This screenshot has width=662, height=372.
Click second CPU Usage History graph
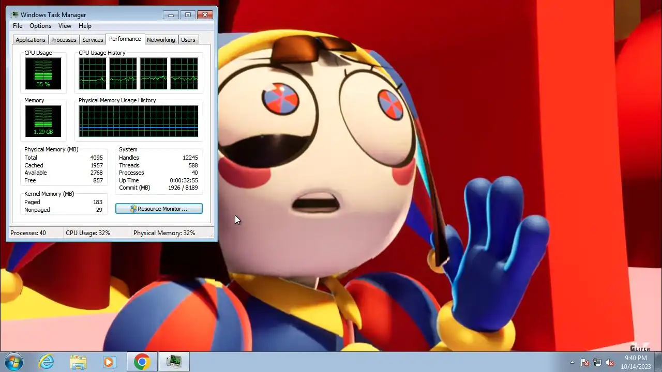123,74
